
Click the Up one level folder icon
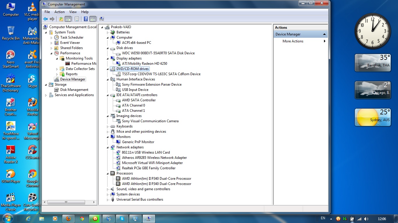61,19
